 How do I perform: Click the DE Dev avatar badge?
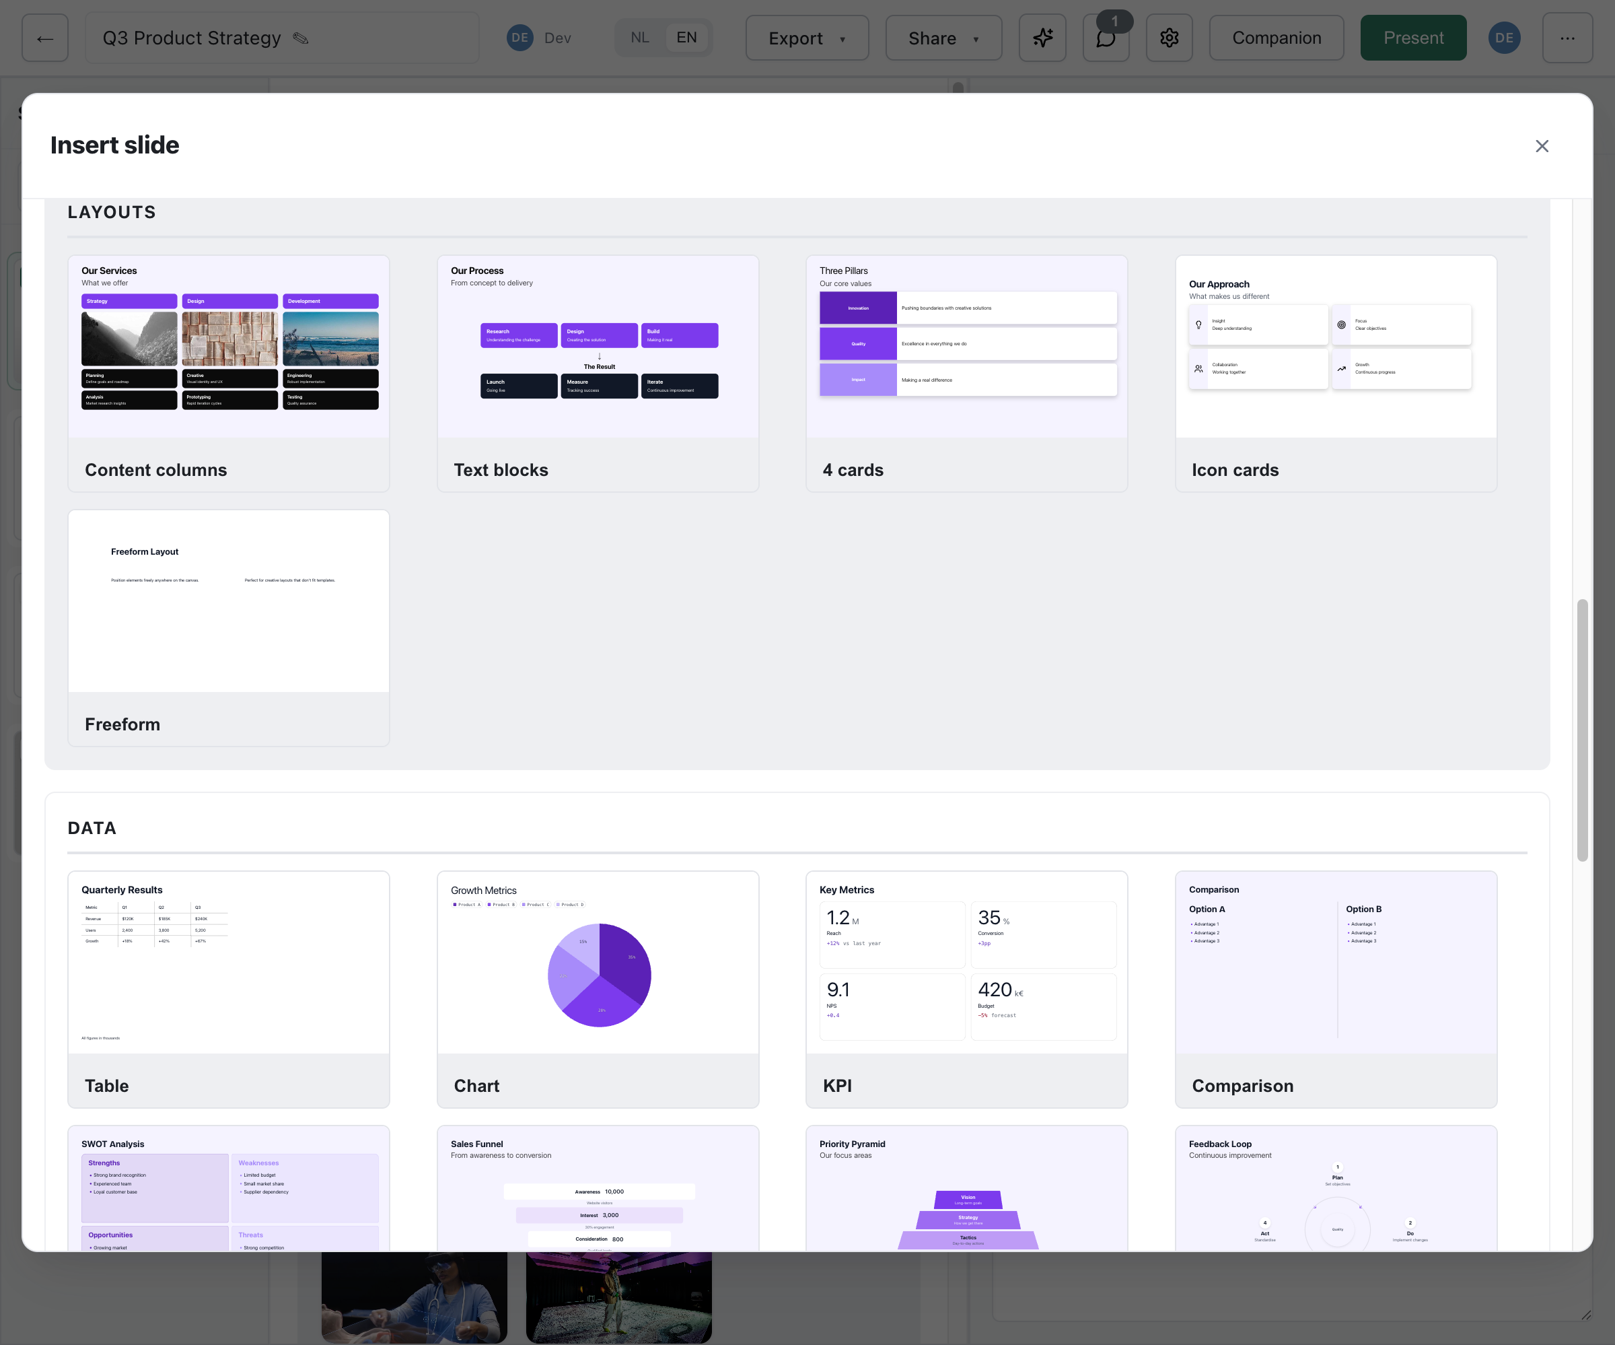pos(520,38)
